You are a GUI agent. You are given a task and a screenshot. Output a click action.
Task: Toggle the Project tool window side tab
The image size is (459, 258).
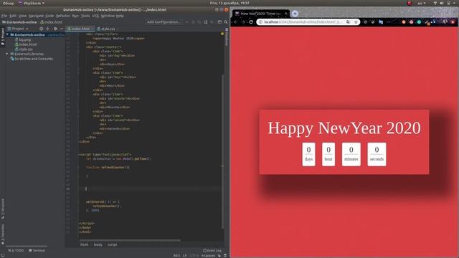click(x=3, y=37)
